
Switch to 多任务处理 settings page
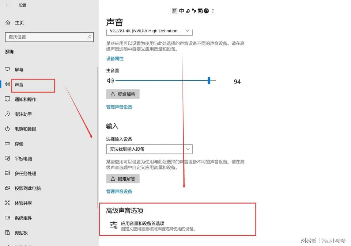click(x=25, y=174)
